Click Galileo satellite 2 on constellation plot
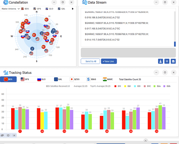 point(32,49)
